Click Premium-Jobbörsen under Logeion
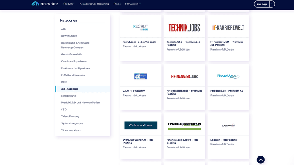The image size is (294, 165). point(222,144)
